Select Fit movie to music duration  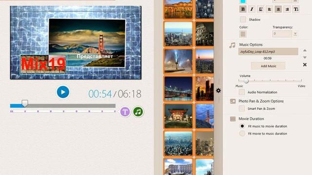242,133
